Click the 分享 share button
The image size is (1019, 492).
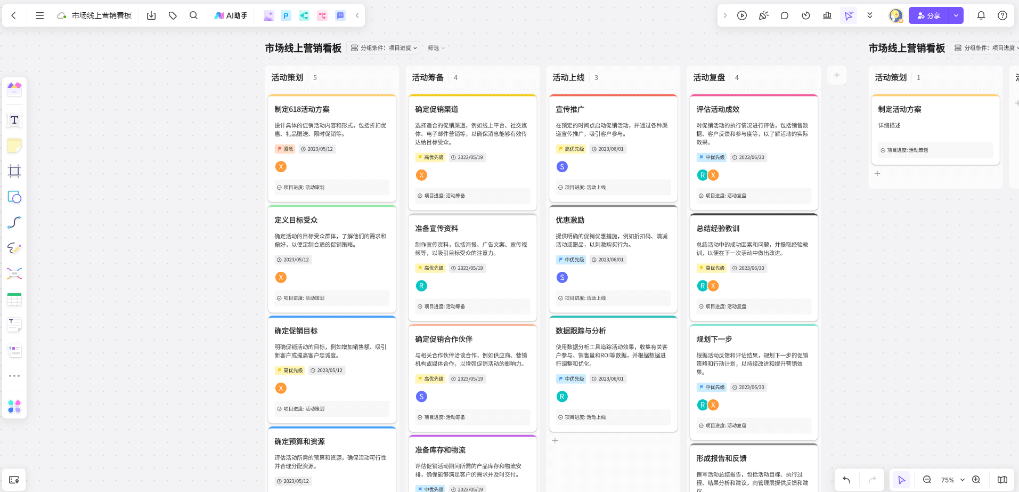click(929, 15)
